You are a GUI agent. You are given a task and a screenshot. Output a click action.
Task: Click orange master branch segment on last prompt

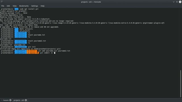coord(33,53)
